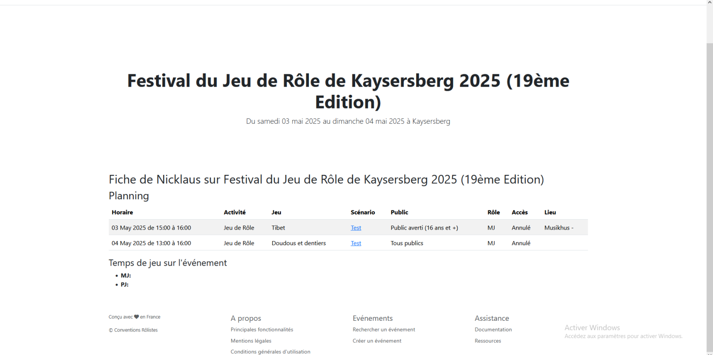Open Principales fonctionnalités footer link
The width and height of the screenshot is (713, 355).
coord(262,330)
